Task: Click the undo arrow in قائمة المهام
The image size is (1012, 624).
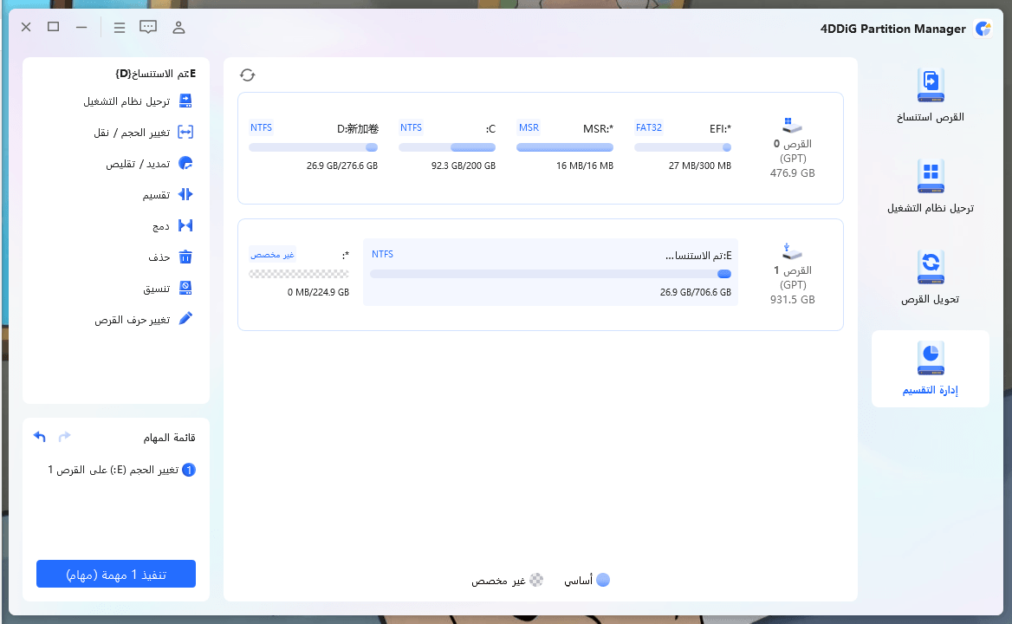Action: (x=39, y=436)
